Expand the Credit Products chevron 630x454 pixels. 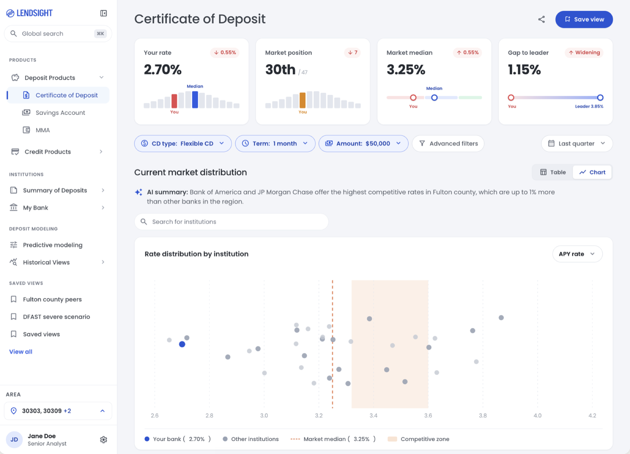101,152
